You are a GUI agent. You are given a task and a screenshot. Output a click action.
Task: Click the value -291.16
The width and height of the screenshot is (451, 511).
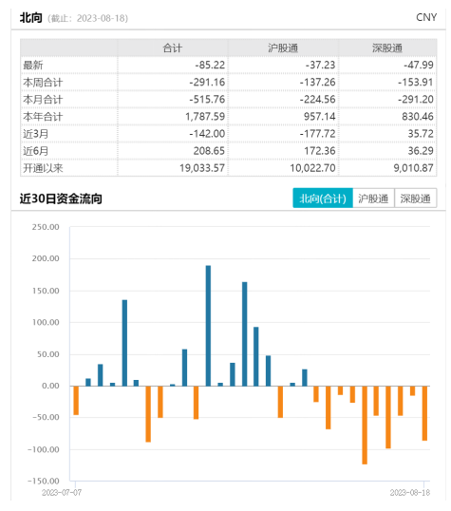(x=207, y=82)
